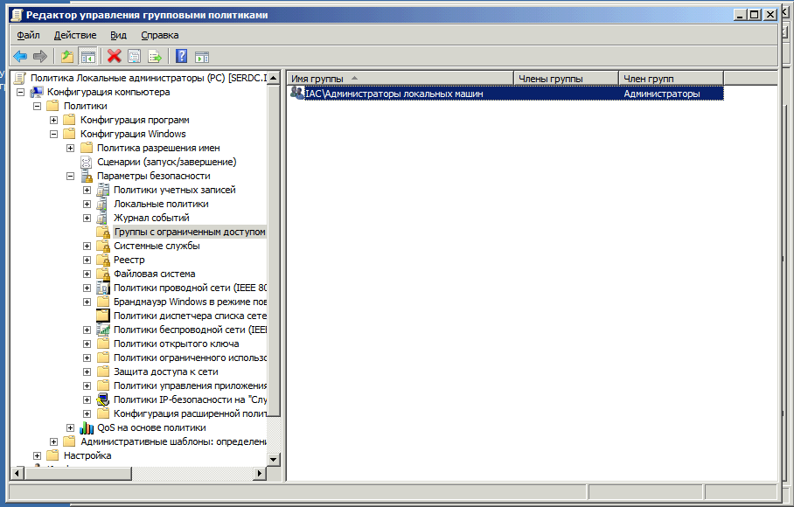Screen dimensions: 794x507
Task: Collapse Параметры безопасности node
Action: [70, 176]
